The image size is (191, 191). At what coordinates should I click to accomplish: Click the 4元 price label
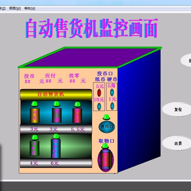(34, 163)
